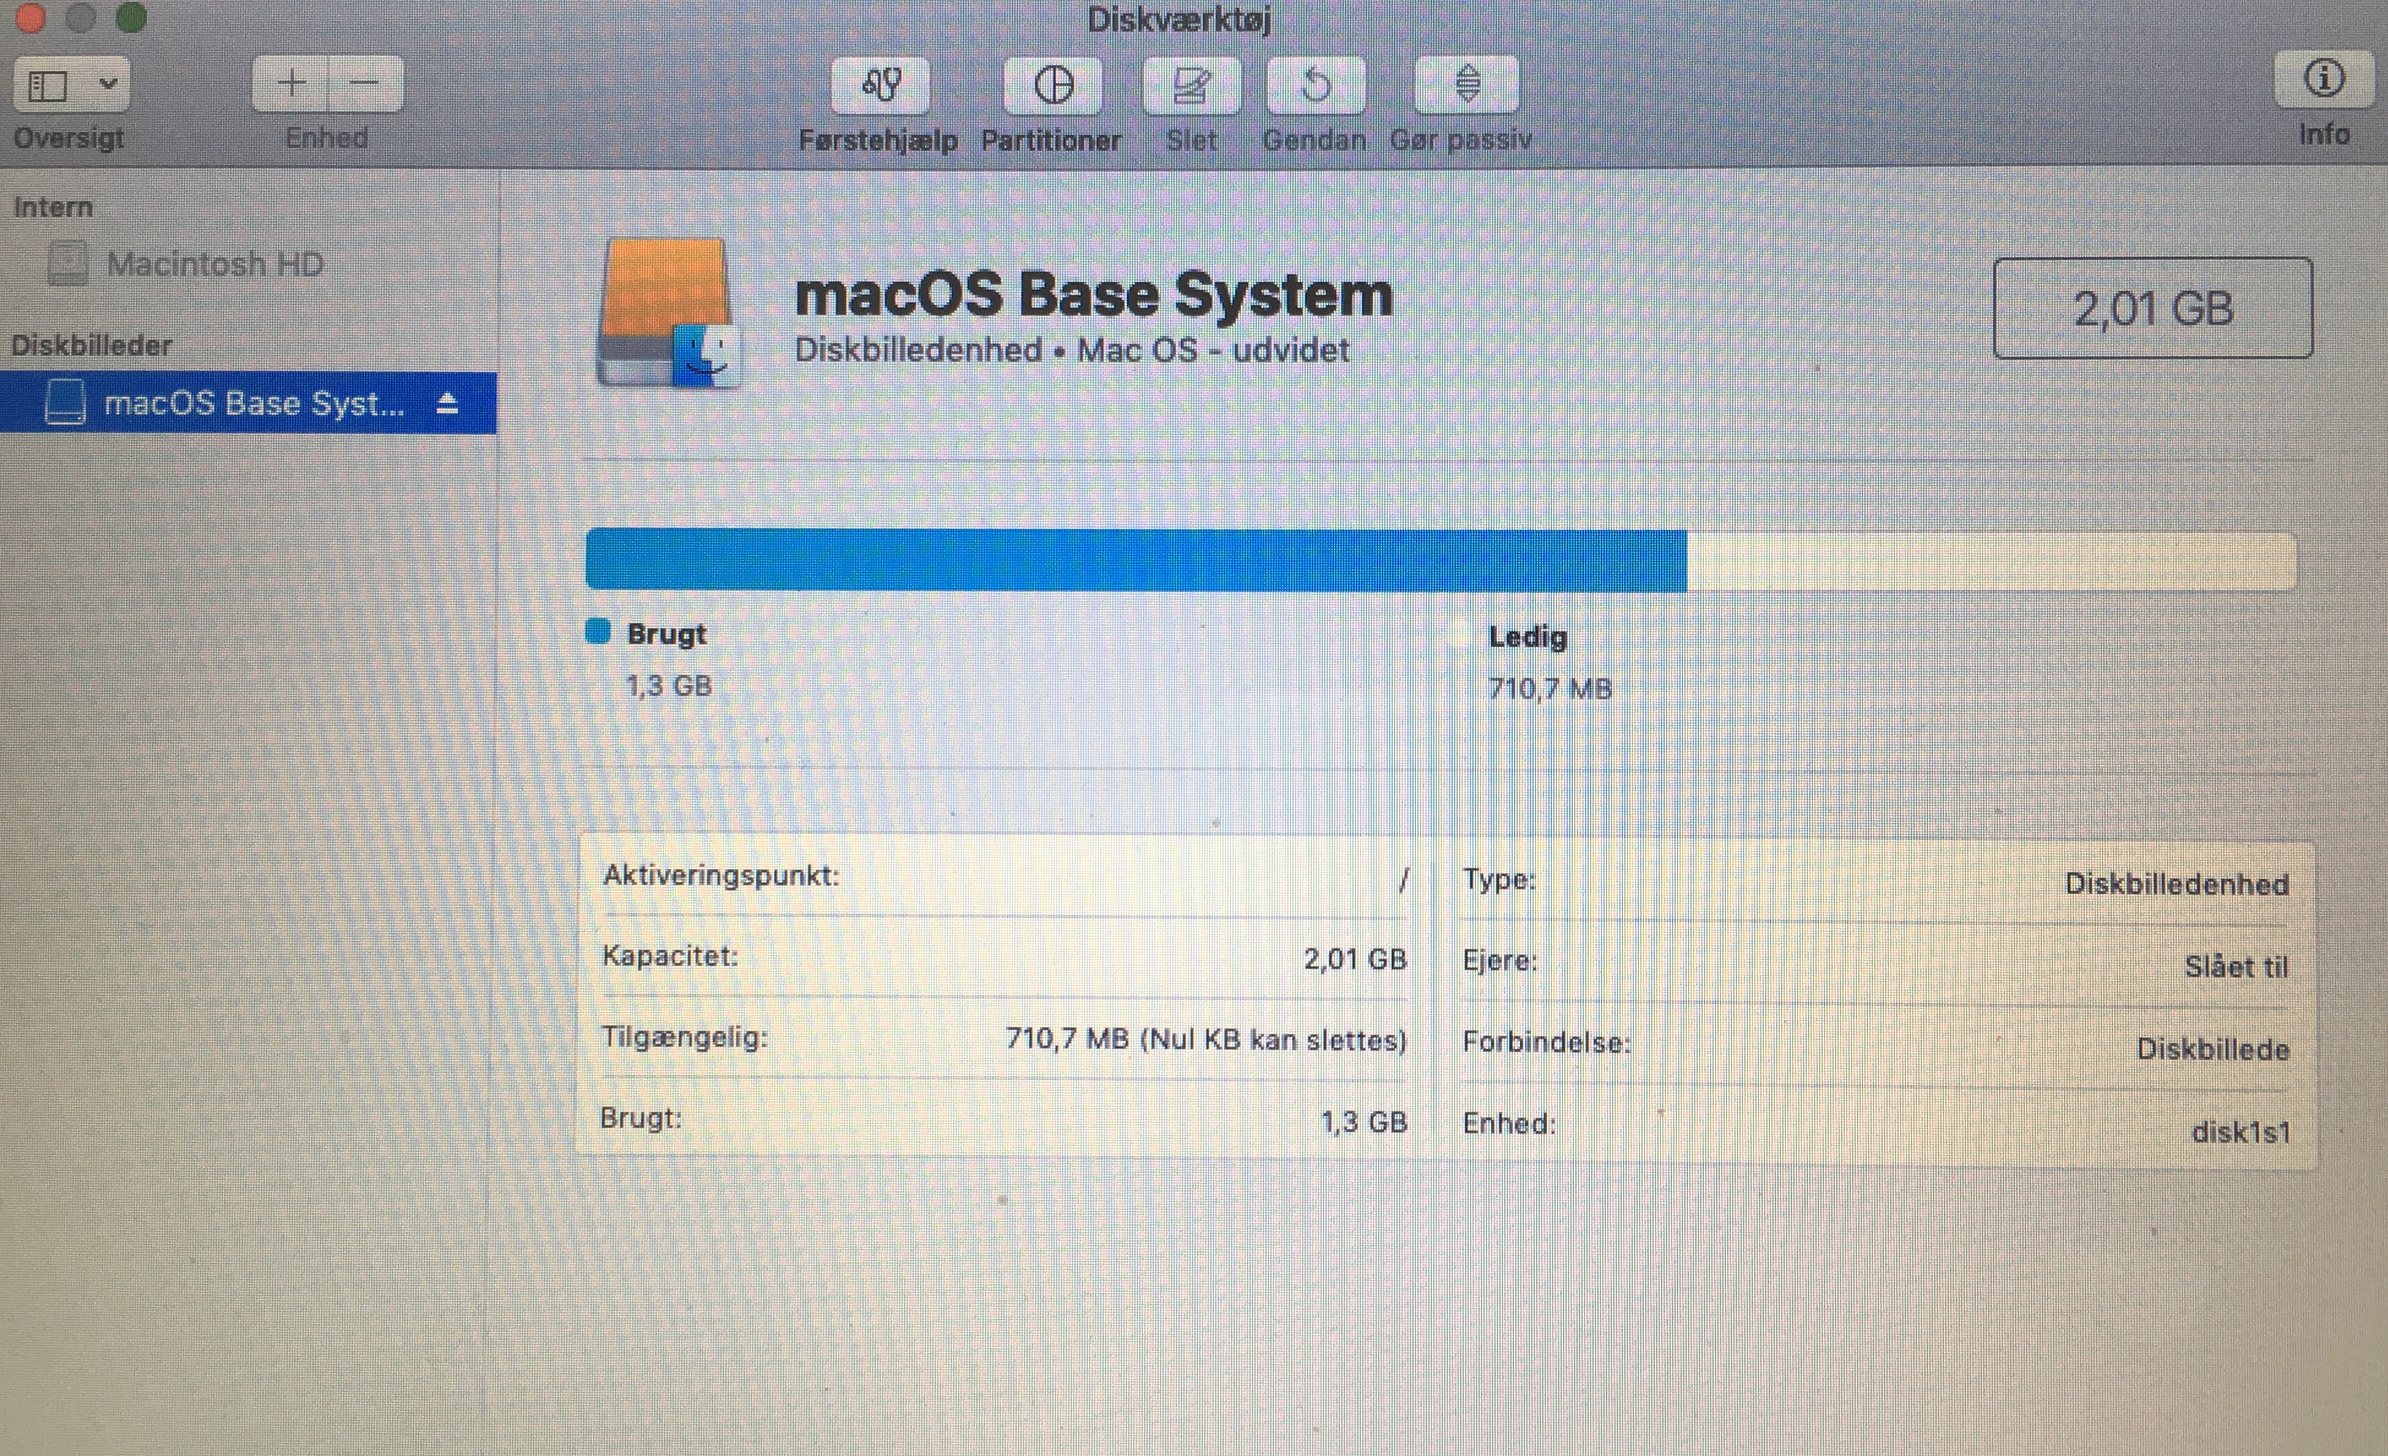
Task: Click the 'Ledig' legend label
Action: click(1527, 637)
